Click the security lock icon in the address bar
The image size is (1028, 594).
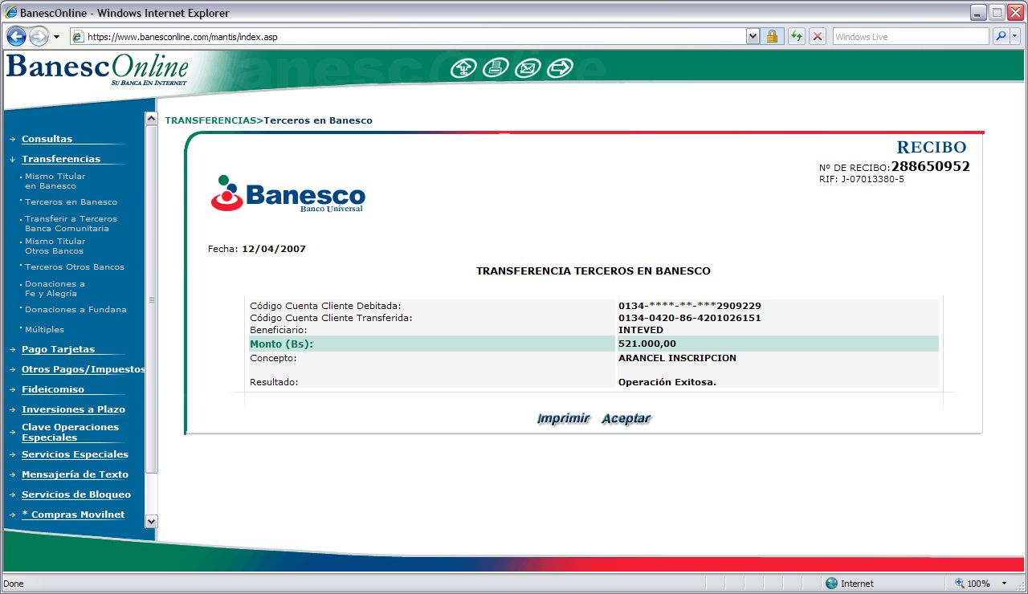[772, 36]
